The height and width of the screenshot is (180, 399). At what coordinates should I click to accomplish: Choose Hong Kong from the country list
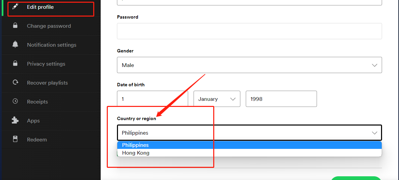pos(136,153)
